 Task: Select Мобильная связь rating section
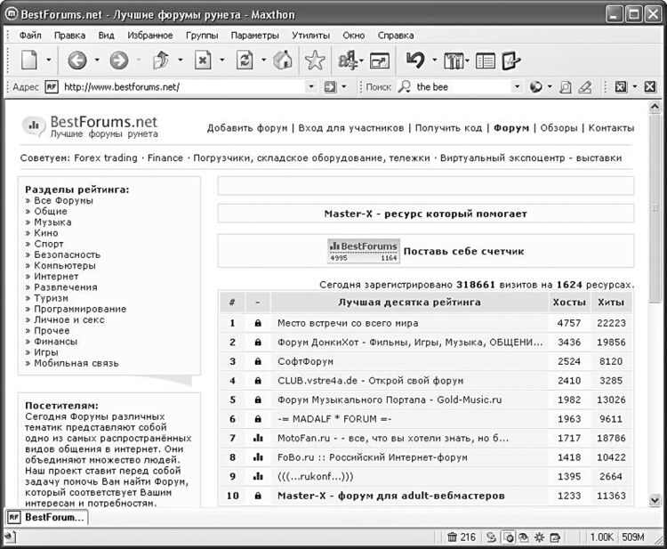pos(76,363)
